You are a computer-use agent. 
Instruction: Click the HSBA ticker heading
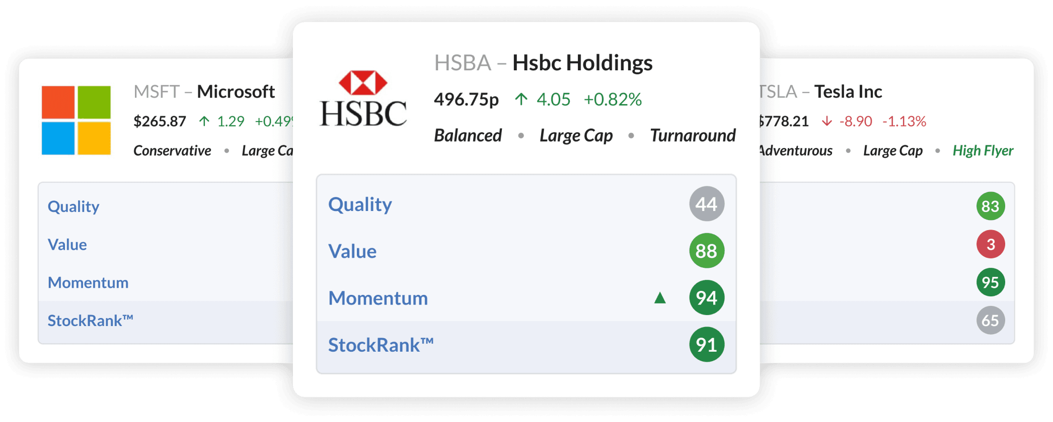462,63
